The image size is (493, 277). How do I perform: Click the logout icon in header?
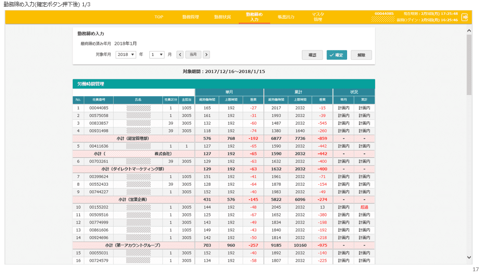[465, 17]
